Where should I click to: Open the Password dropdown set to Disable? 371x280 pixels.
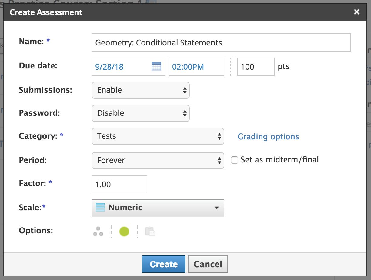(140, 113)
